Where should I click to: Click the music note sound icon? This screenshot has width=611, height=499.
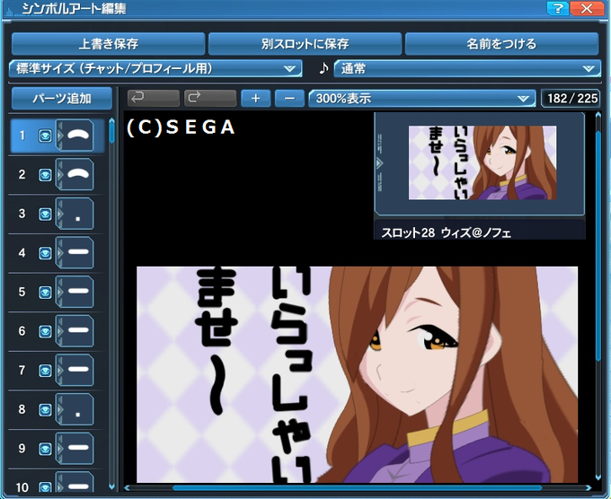pos(323,68)
